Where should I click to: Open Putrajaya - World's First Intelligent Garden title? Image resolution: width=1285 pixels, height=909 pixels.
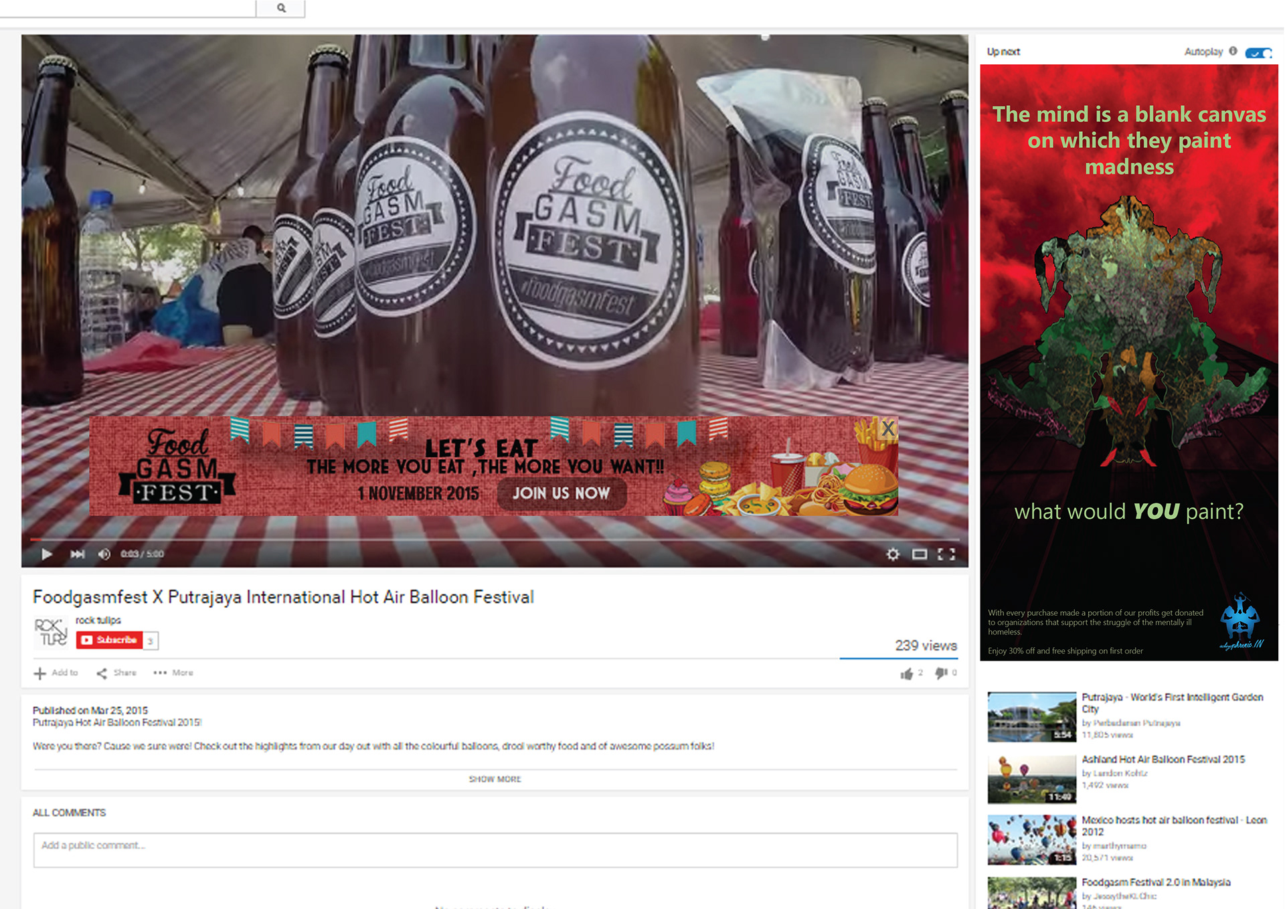coord(1173,703)
